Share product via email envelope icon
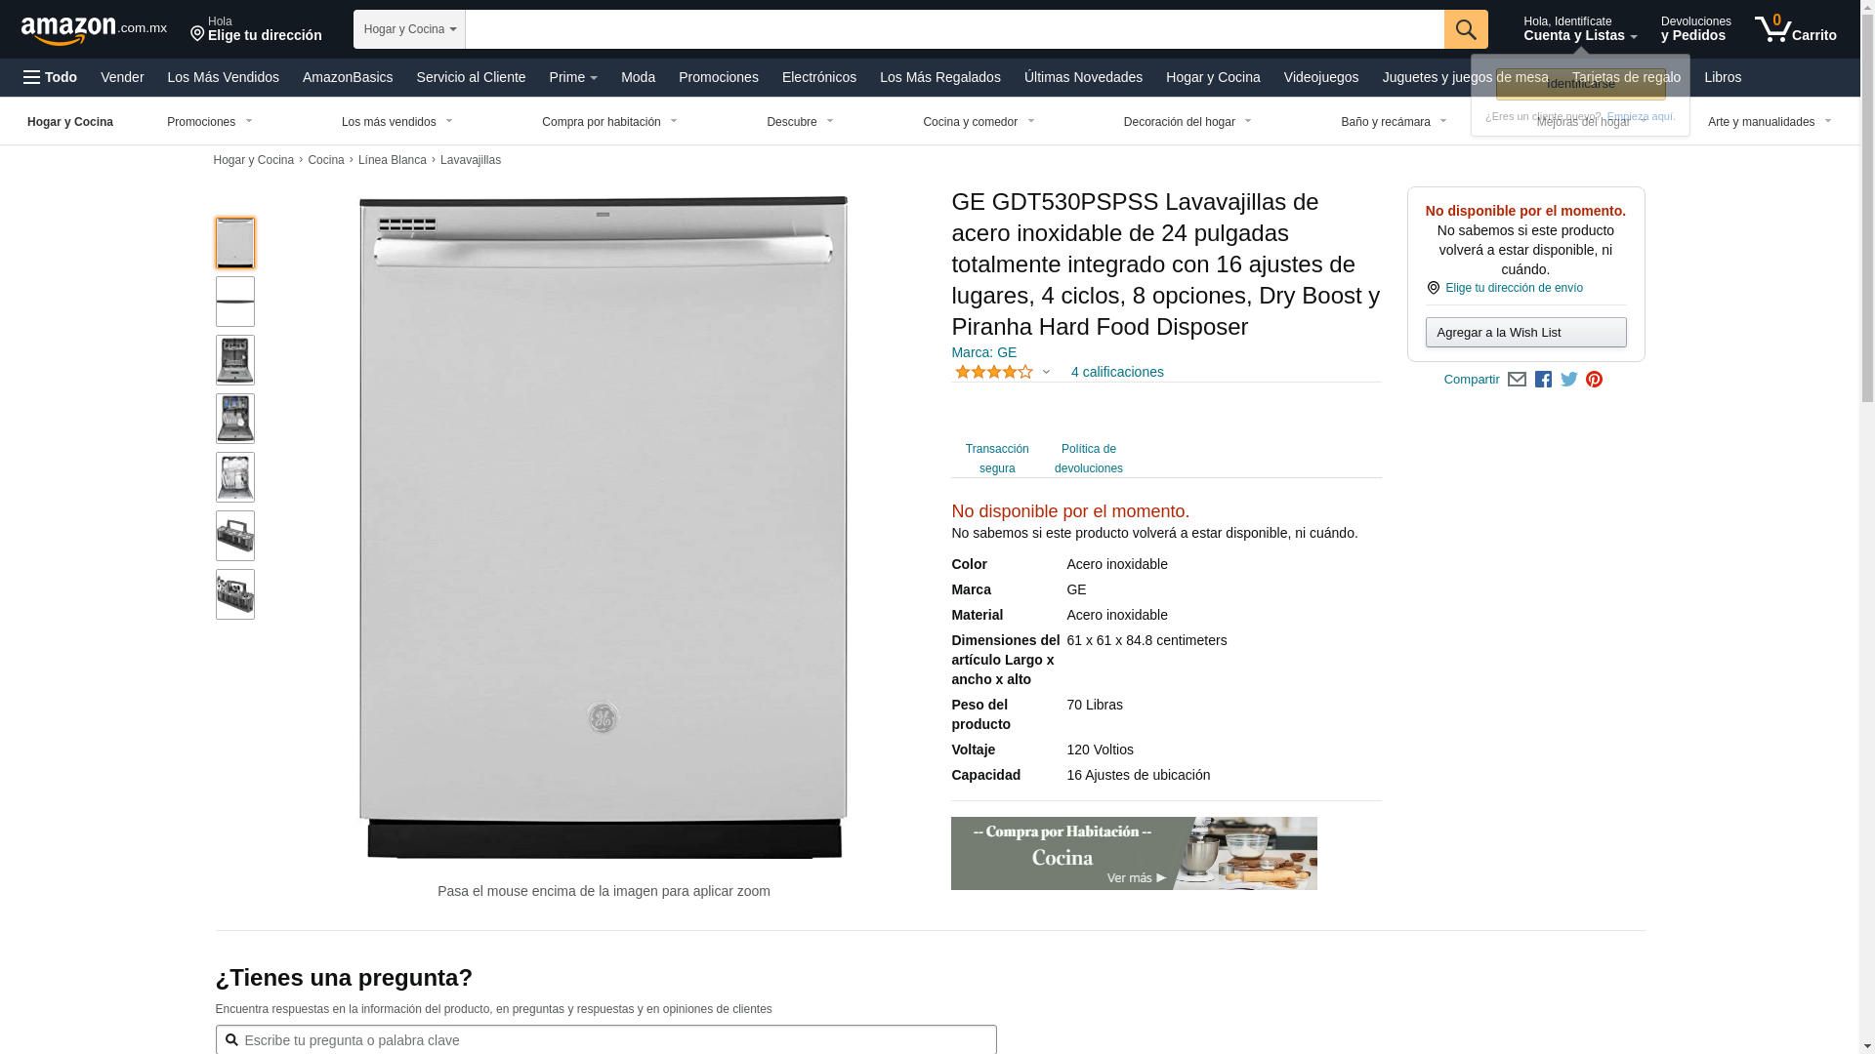The height and width of the screenshot is (1054, 1875). tap(1517, 380)
